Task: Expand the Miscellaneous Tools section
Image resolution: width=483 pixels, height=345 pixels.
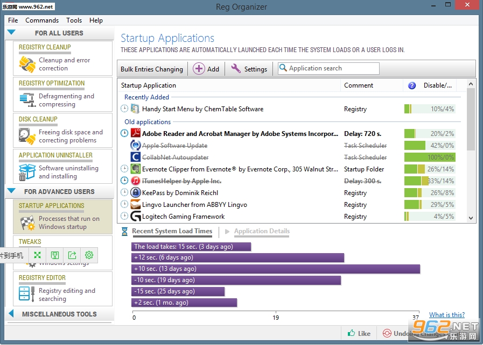Action: pos(11,314)
